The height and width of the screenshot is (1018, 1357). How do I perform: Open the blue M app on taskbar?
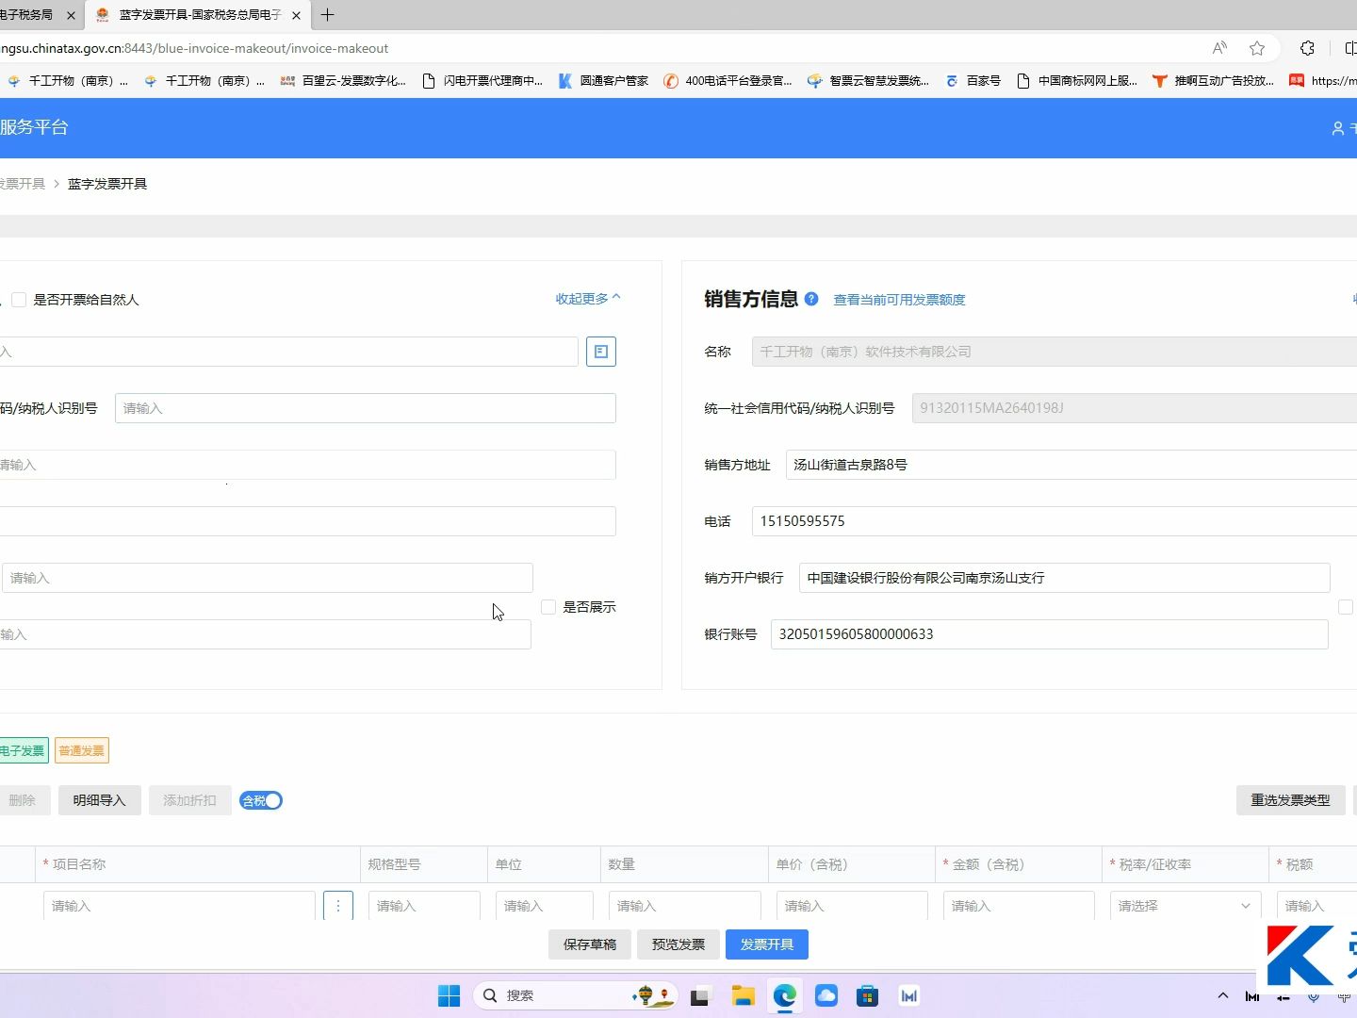pyautogui.click(x=909, y=995)
